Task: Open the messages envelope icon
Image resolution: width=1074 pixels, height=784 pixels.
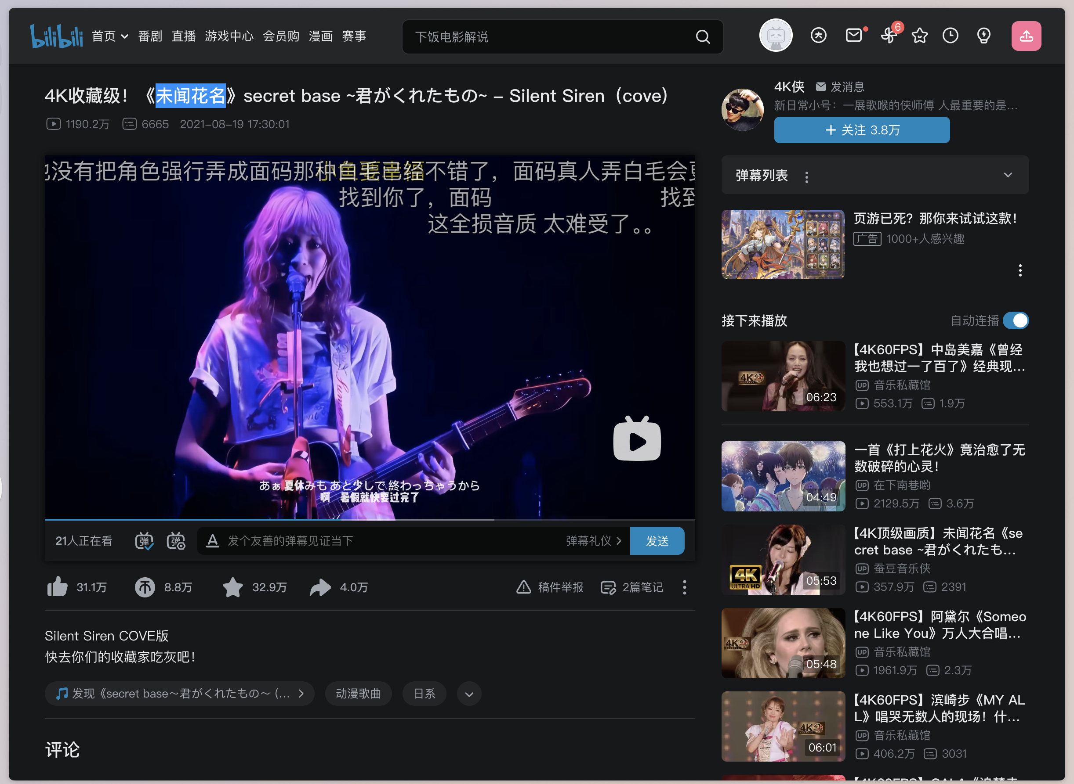Action: 854,35
